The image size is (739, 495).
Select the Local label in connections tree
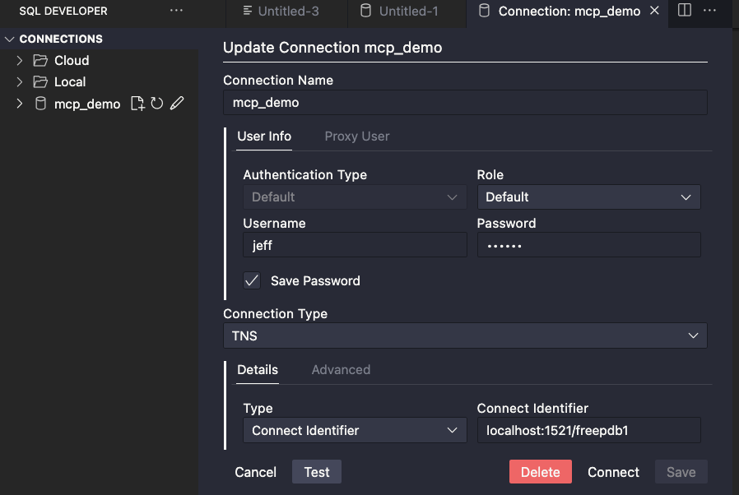(x=70, y=82)
